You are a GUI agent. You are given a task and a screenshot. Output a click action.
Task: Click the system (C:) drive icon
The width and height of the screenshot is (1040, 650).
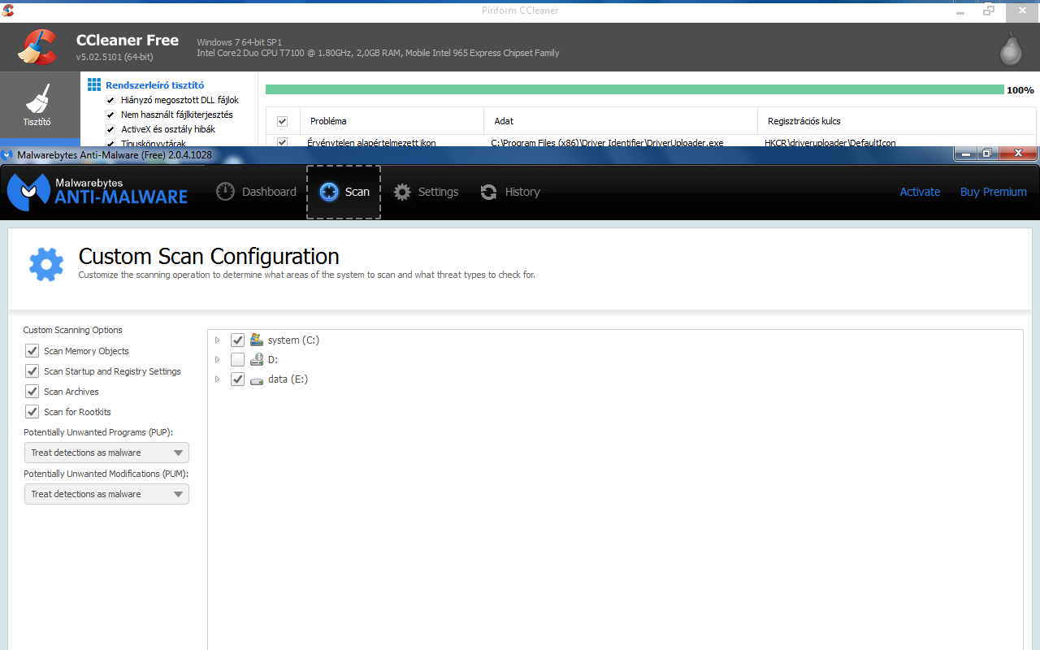point(257,340)
